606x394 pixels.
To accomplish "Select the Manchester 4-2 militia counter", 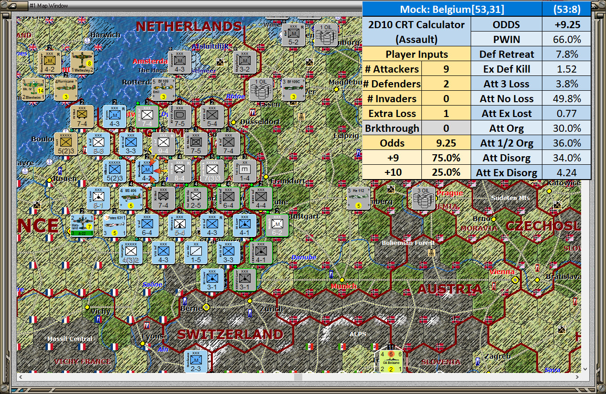I will point(50,63).
